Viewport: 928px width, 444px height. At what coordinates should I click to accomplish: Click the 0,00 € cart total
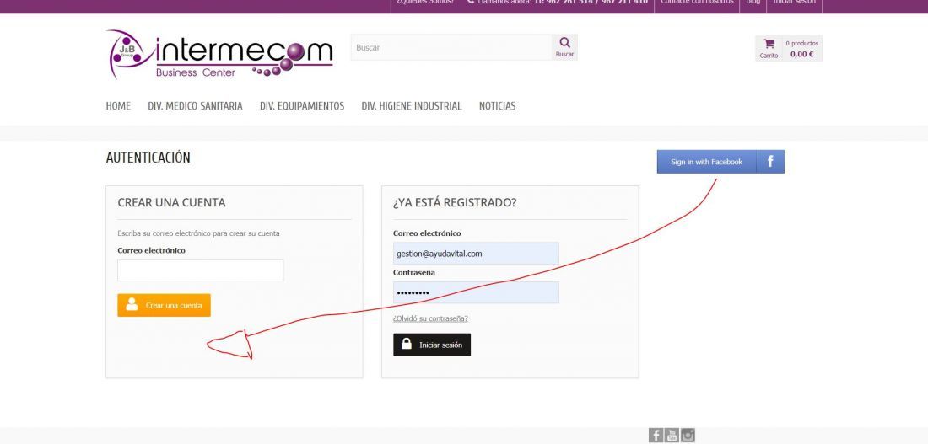[x=802, y=54]
